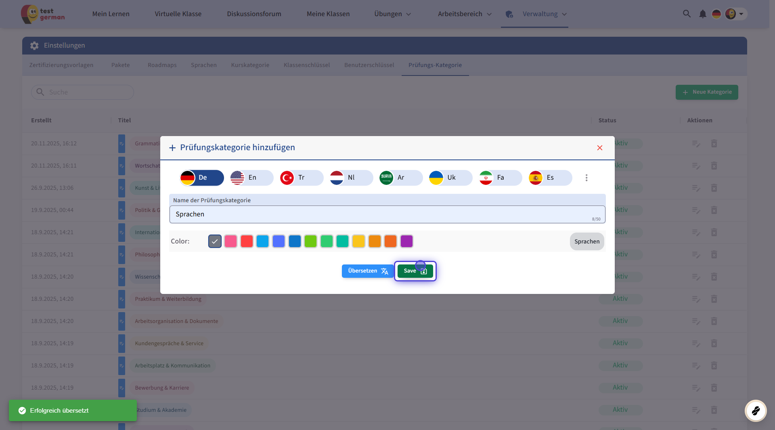Click the German flag language icon in header
Screen dimensions: 775x430
pyautogui.click(x=716, y=14)
